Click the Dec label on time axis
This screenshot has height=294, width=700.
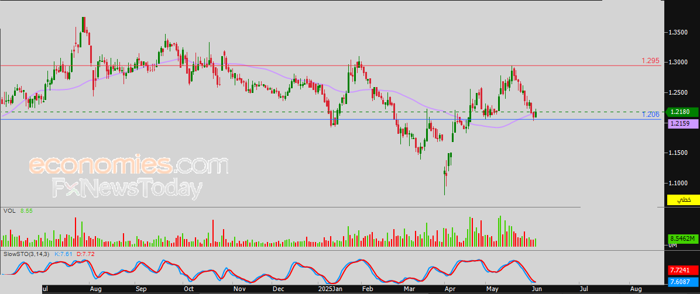pos(279,289)
